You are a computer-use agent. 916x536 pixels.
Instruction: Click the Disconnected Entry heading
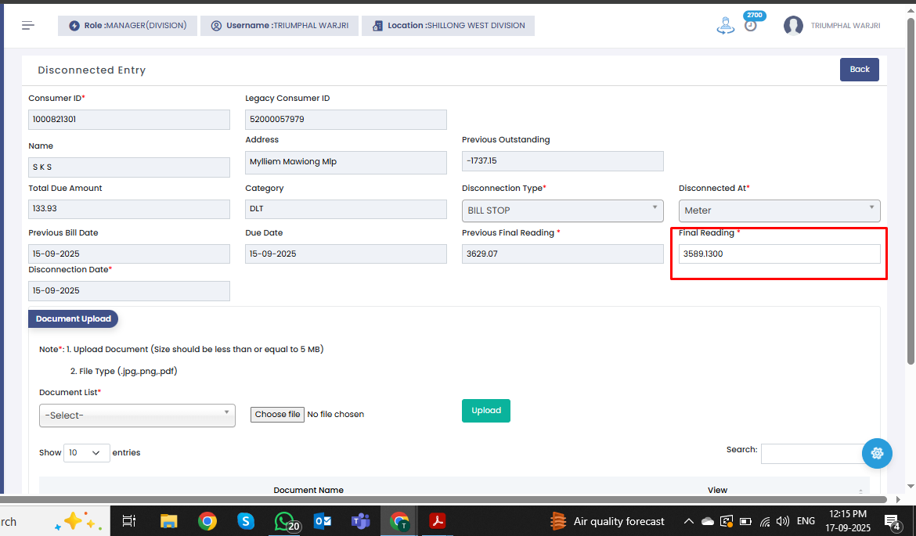pyautogui.click(x=92, y=70)
